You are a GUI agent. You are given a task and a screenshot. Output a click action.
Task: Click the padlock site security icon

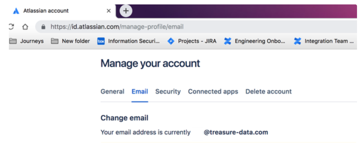click(x=43, y=27)
